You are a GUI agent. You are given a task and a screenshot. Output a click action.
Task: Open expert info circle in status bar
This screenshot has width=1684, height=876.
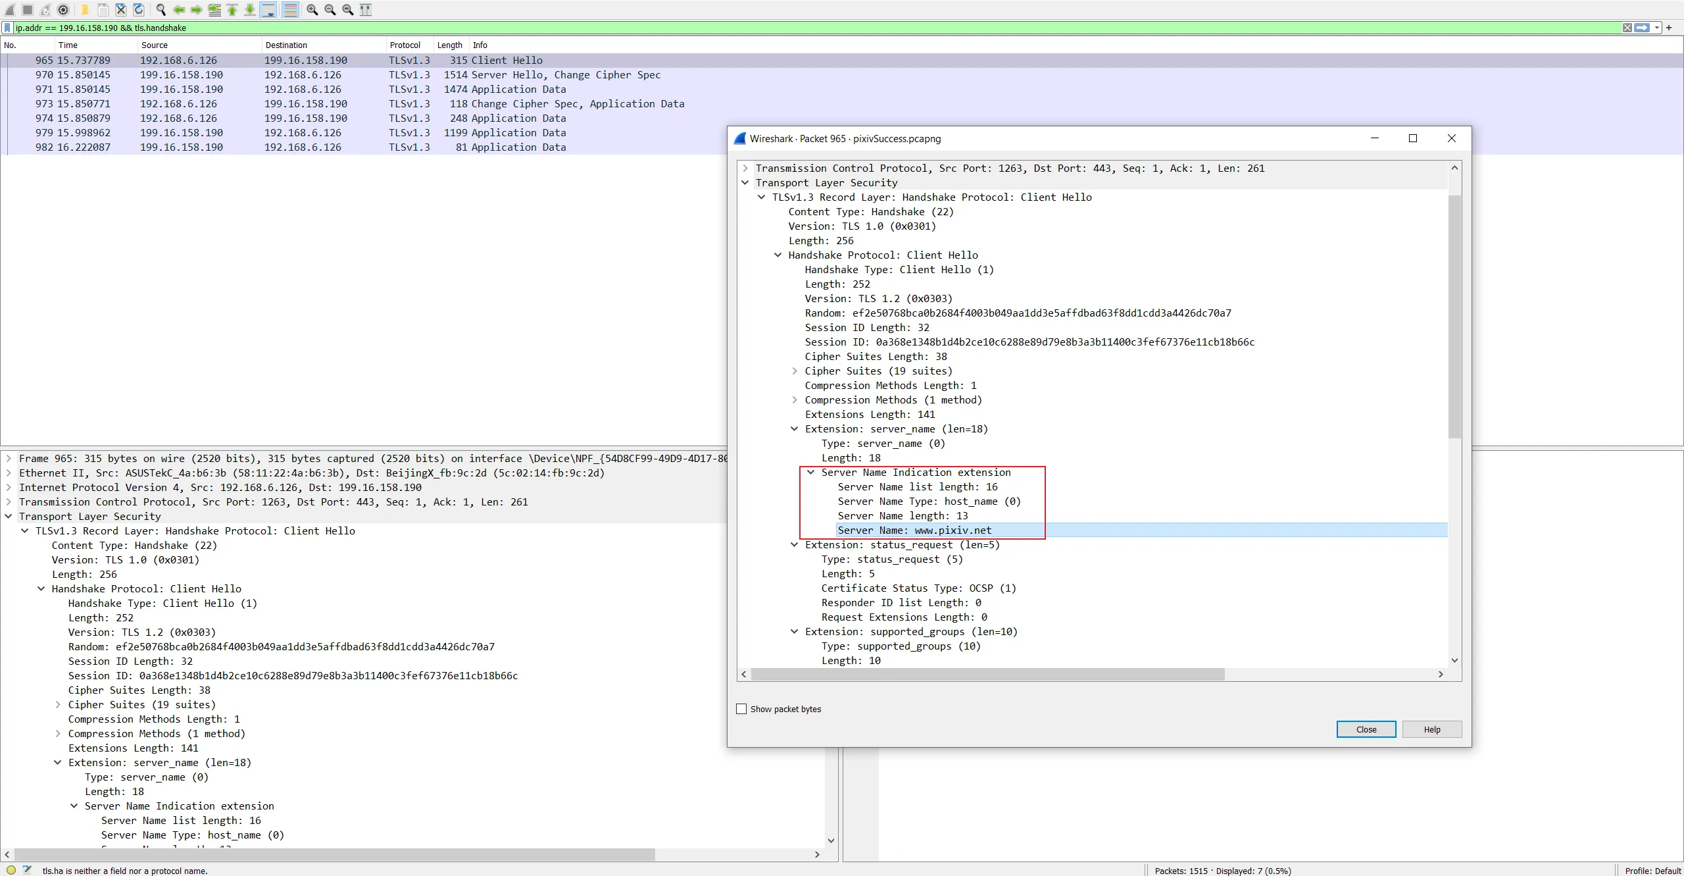coord(11,870)
